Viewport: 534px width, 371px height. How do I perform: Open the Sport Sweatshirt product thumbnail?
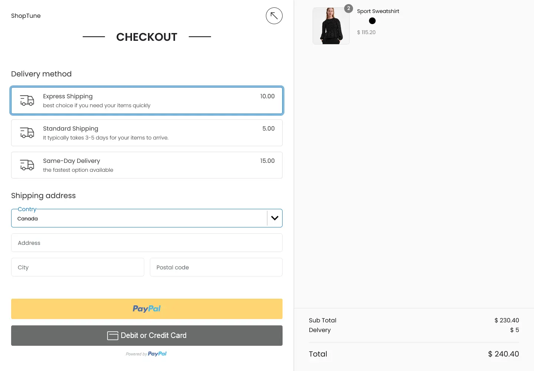331,26
